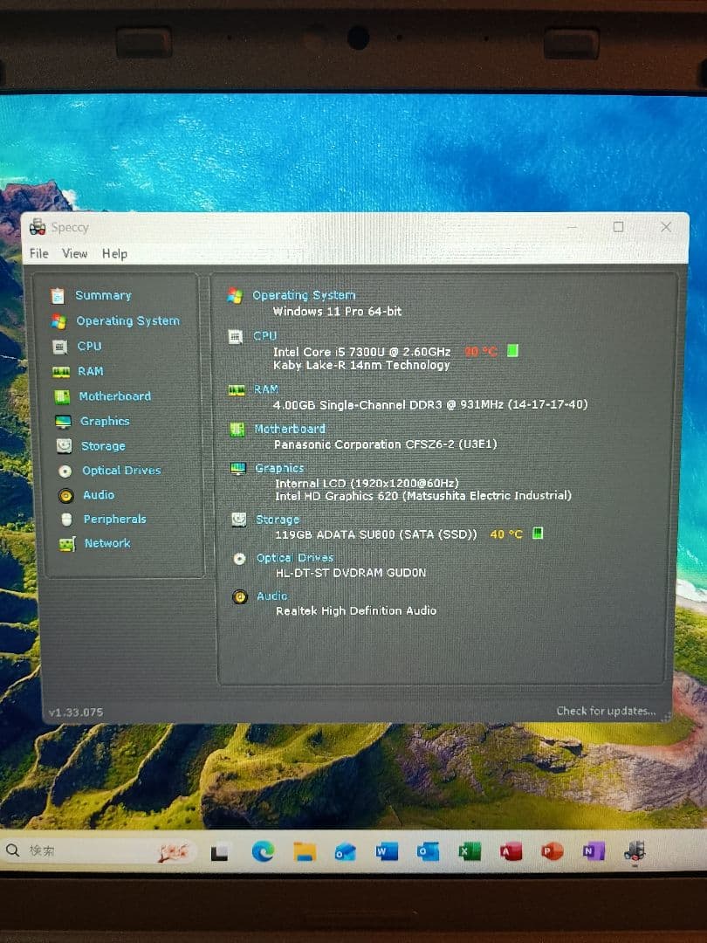707x943 pixels.
Task: Click the Graphics heading link in summary
Action: click(x=279, y=468)
